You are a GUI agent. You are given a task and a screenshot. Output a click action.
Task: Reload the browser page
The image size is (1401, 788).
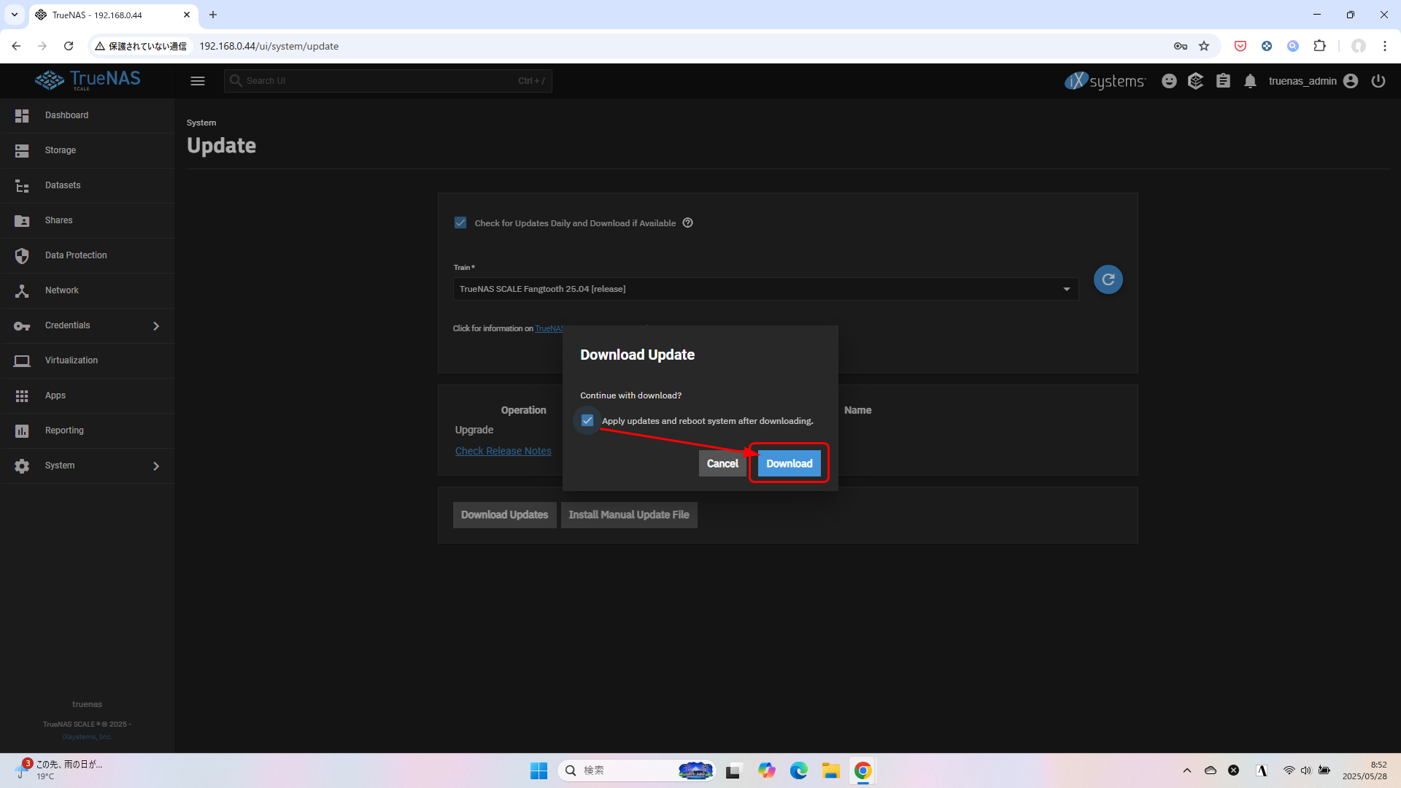[x=69, y=46]
